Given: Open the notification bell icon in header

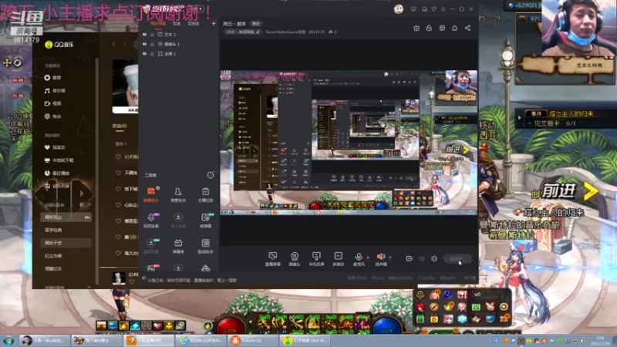Looking at the screenshot, I should 454,28.
